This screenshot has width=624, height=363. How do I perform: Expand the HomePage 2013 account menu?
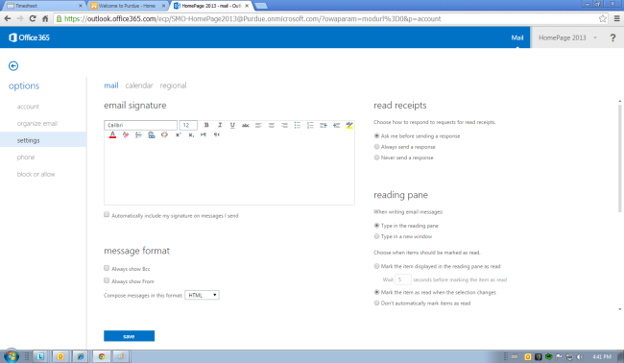[x=568, y=37]
